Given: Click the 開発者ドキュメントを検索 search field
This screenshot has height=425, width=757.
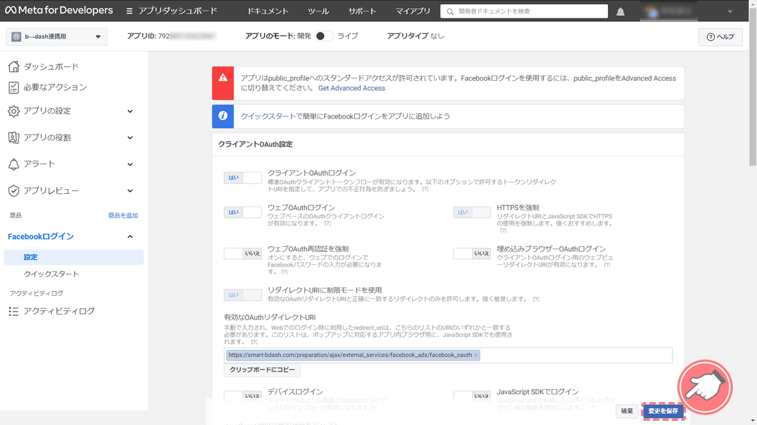Looking at the screenshot, I should [x=524, y=11].
